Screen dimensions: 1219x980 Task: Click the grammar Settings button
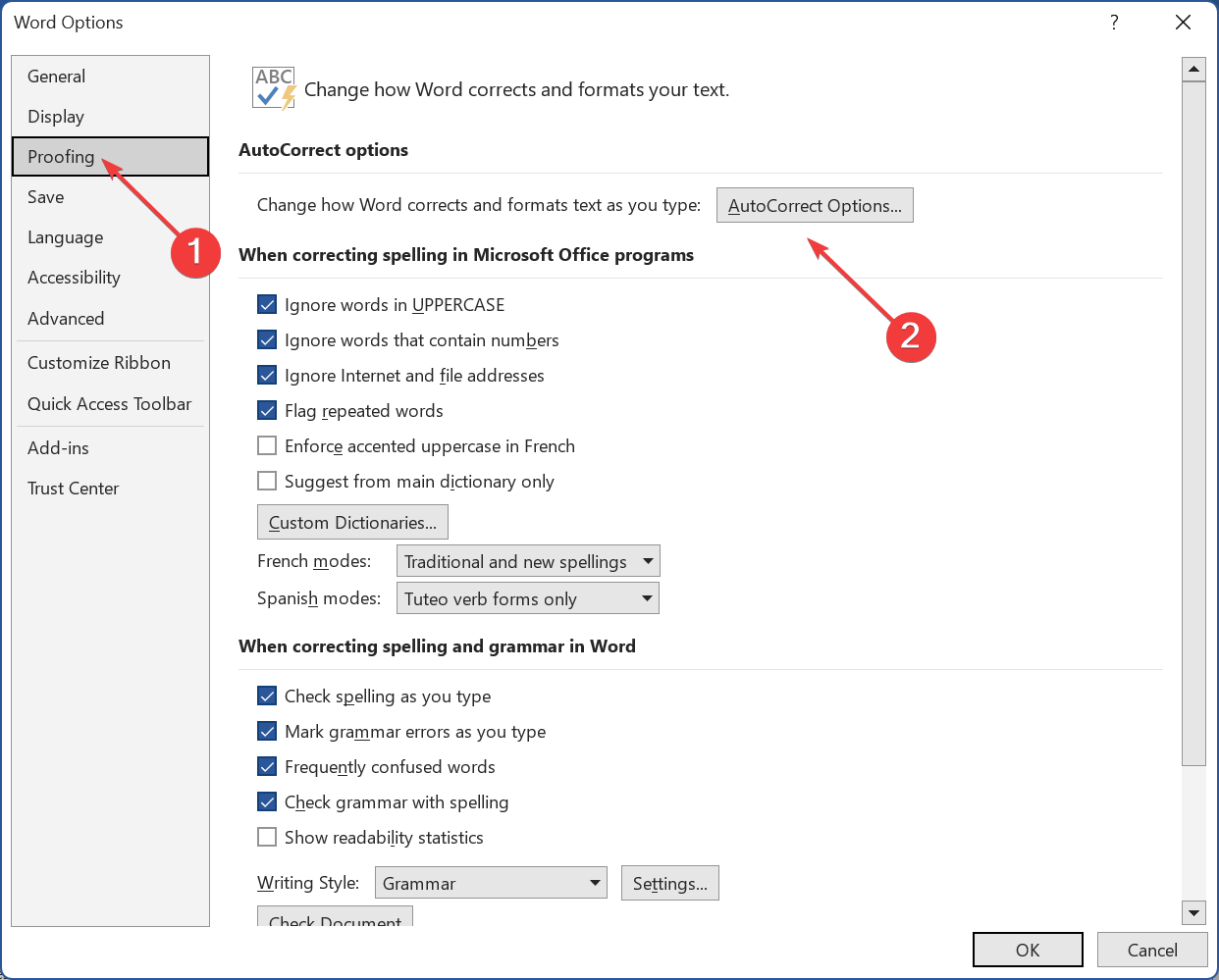[x=670, y=883]
